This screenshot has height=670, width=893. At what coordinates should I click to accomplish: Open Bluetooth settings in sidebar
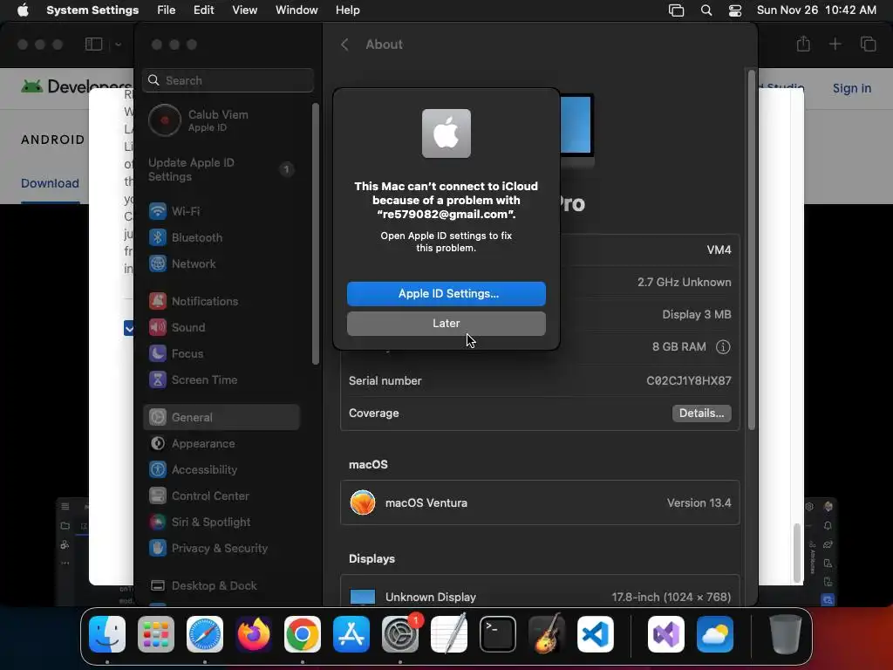click(222, 237)
